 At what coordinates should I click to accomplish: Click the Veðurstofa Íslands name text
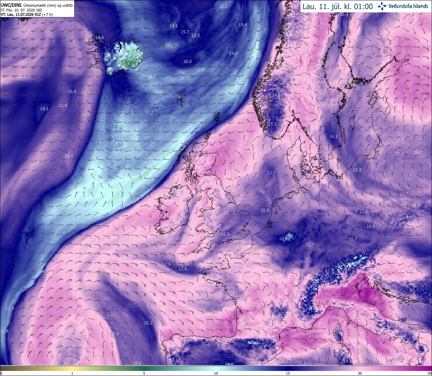408,6
